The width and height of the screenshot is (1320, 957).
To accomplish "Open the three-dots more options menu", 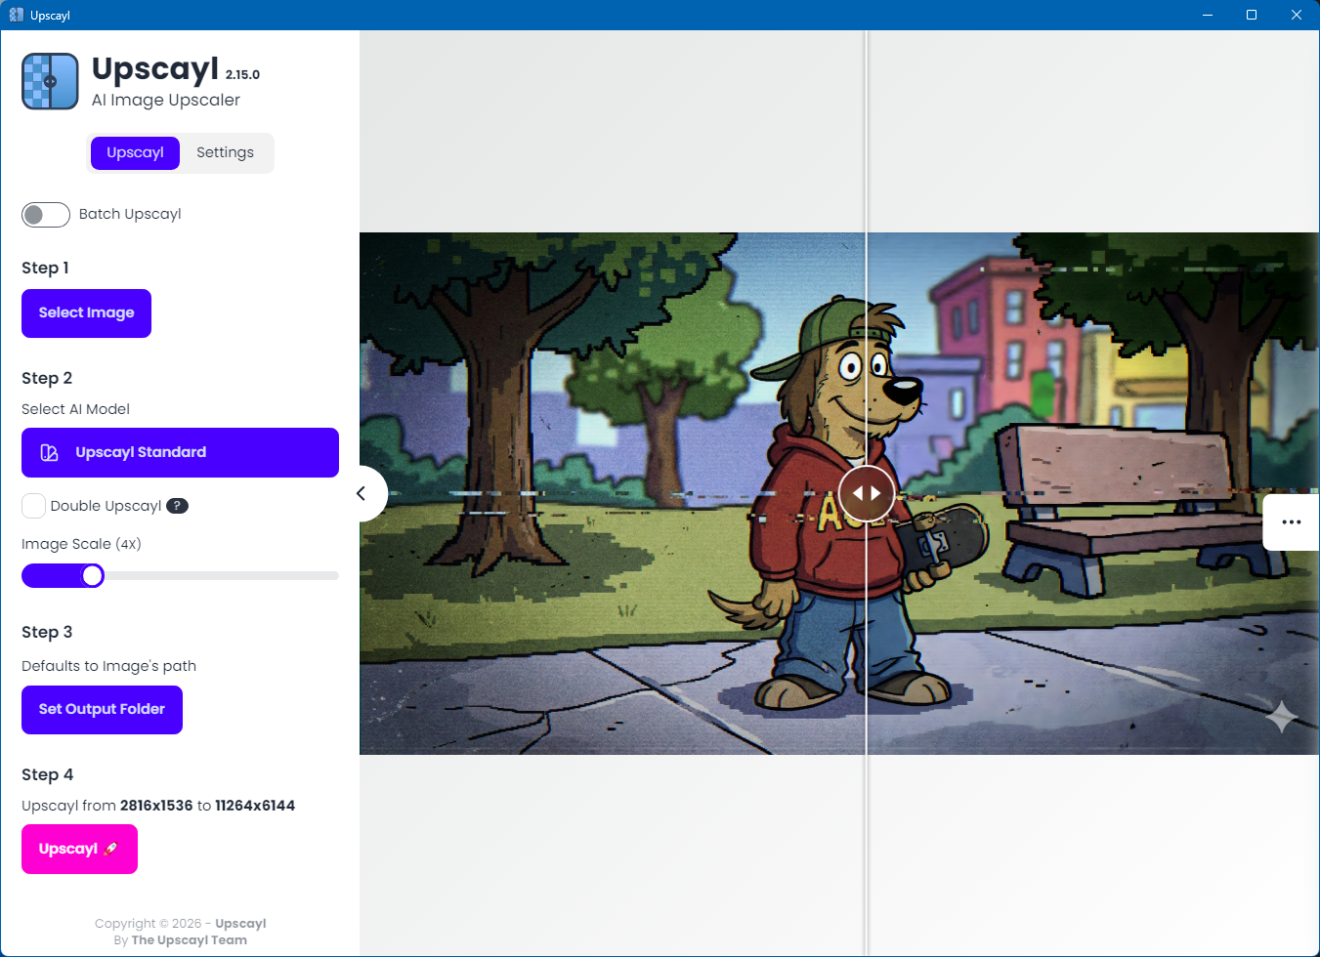I will pyautogui.click(x=1291, y=522).
